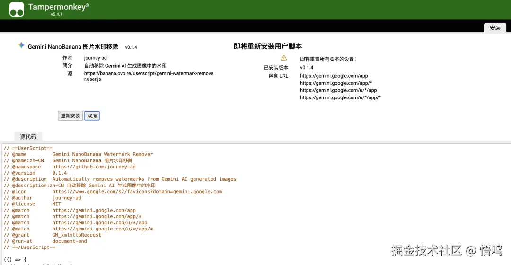511x265 pixels.
Task: Click @match line https://gemini.google.com/u/*/app in code
Action: (x=75, y=222)
